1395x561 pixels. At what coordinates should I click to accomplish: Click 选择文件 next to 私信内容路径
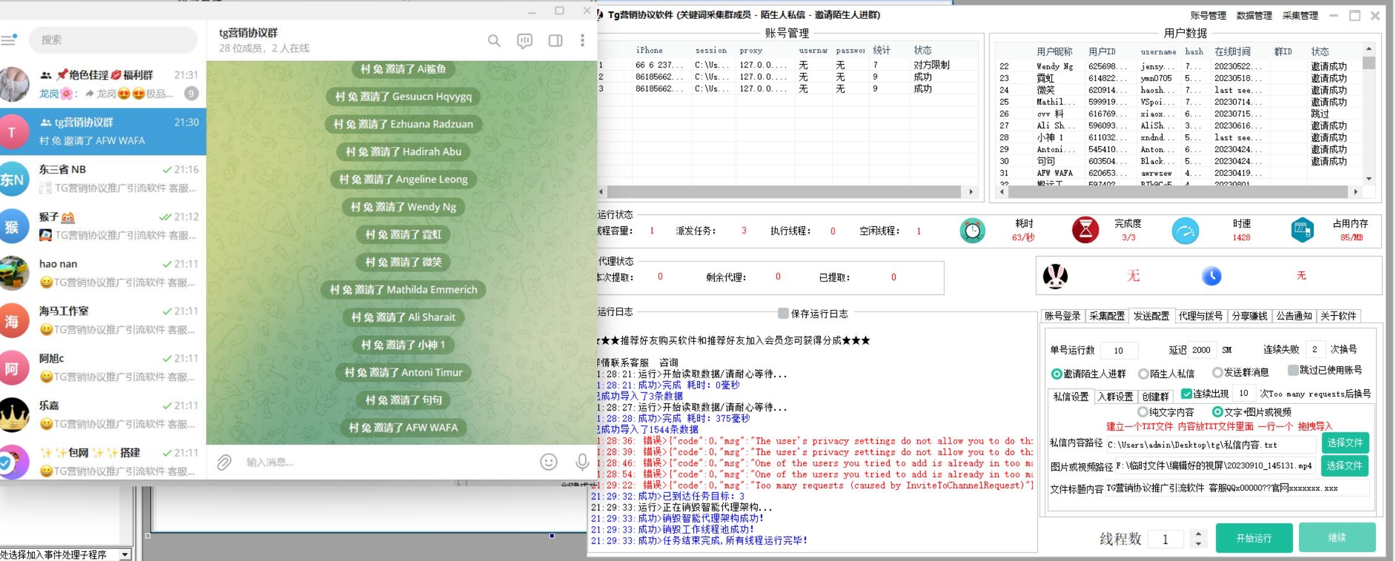tap(1344, 443)
